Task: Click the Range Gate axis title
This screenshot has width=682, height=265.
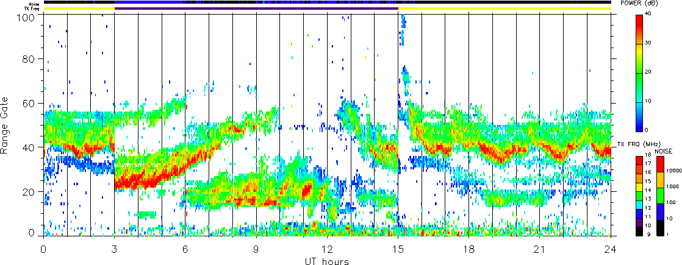Action: coord(5,125)
